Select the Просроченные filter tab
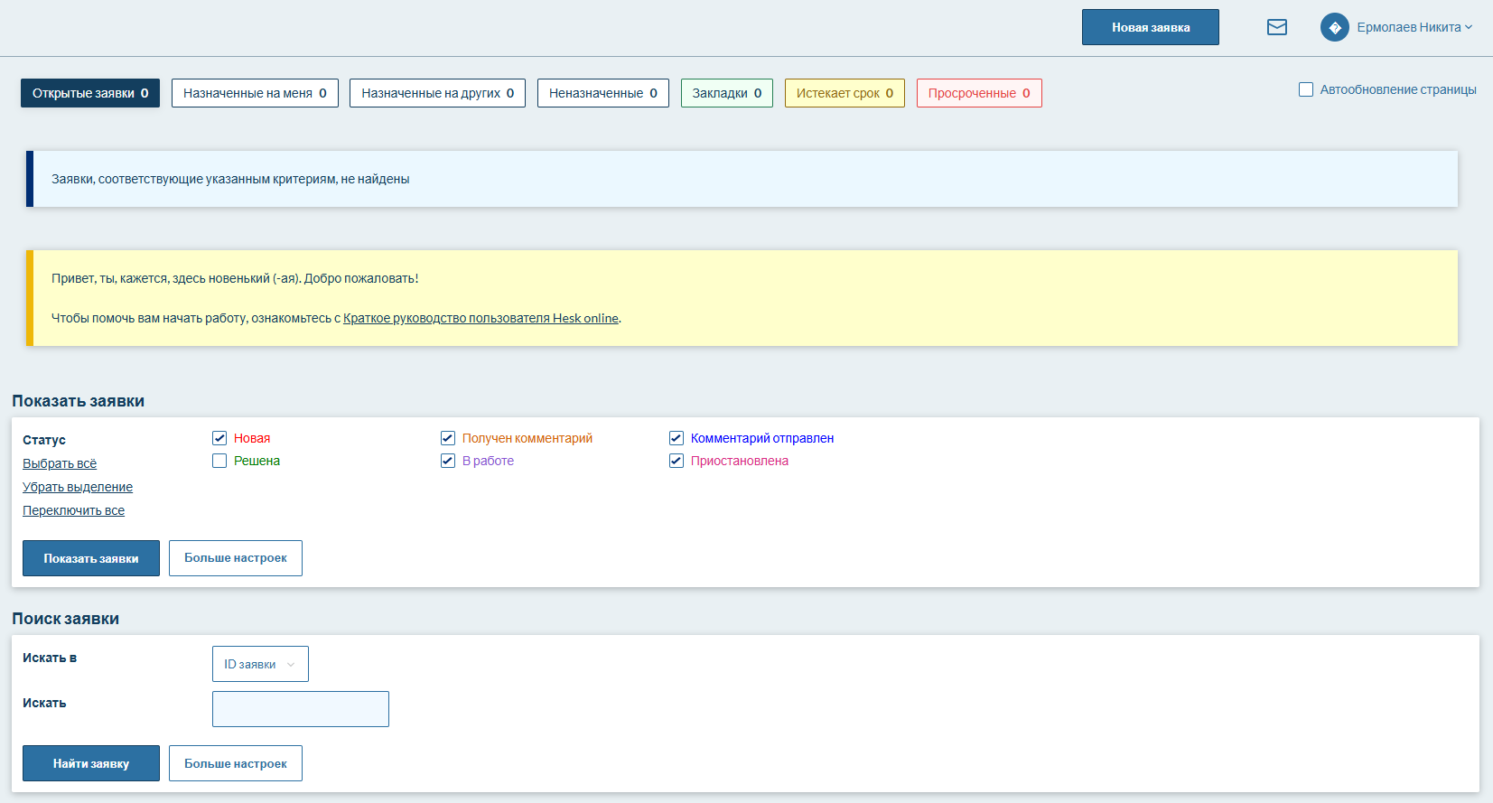 pyautogui.click(x=979, y=93)
